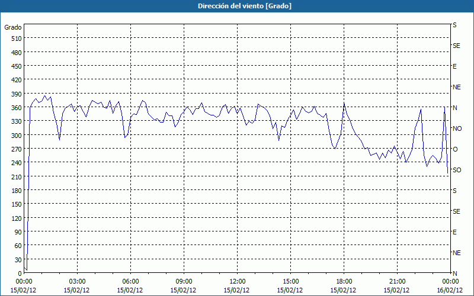Screen dimensions: 474x296
Task: Select the 'O' compass label level with 270
Action: [x=455, y=149]
